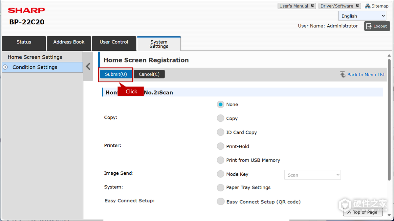Screen dimensions: 394x221
Task: Click the Back to Menu List arrow icon
Action: (x=343, y=74)
